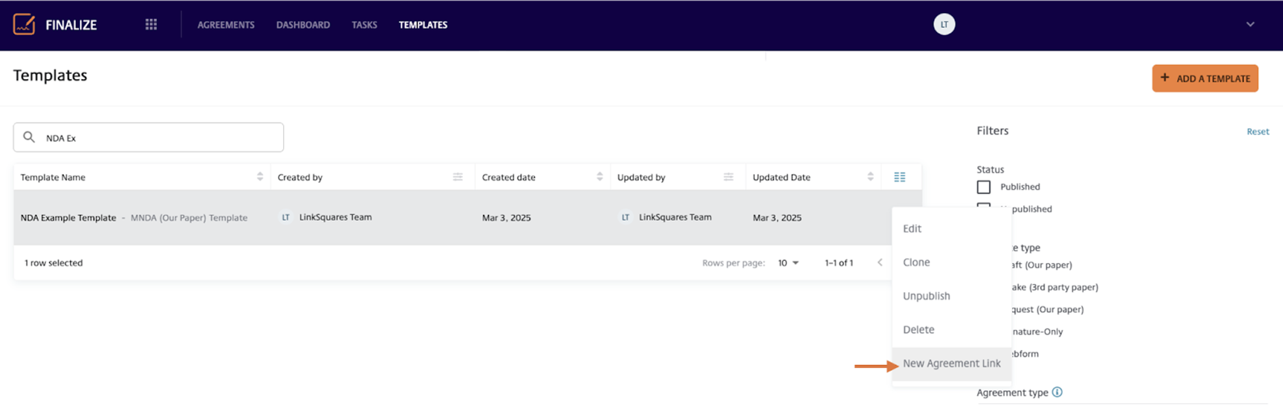Open the column chooser icon

click(899, 177)
